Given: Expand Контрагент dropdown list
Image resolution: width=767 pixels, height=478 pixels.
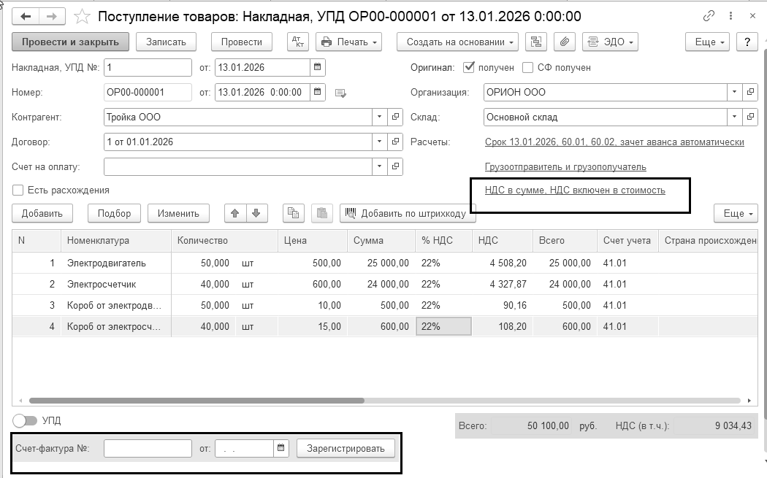Looking at the screenshot, I should [380, 117].
